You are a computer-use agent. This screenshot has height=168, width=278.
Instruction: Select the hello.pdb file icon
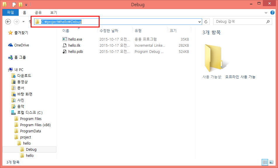click(65, 52)
